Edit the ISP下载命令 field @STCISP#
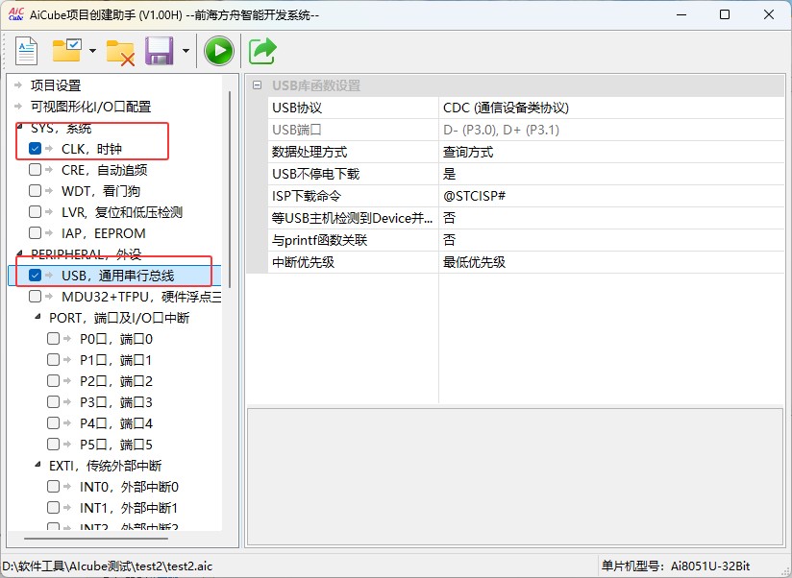 pos(611,196)
